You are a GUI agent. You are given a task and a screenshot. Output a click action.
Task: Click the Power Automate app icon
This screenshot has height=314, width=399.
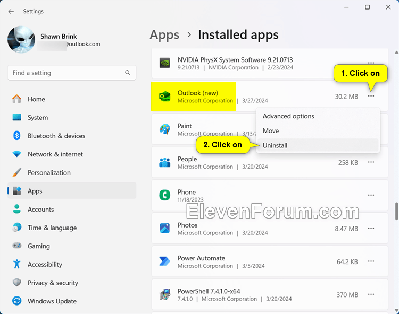point(164,261)
